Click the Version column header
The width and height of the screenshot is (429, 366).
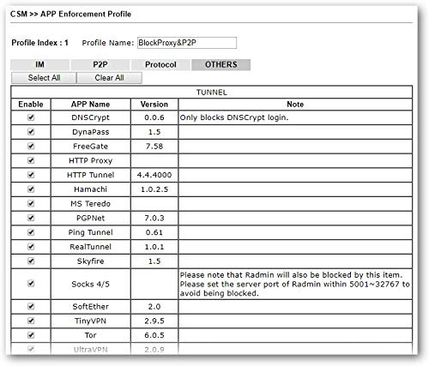click(154, 105)
